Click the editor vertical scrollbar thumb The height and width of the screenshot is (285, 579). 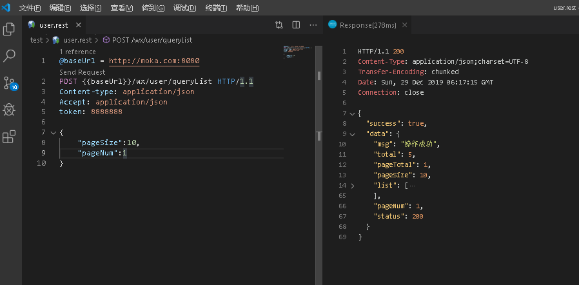click(319, 75)
